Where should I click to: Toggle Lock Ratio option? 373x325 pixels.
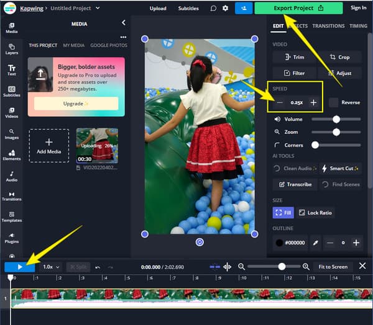[315, 213]
